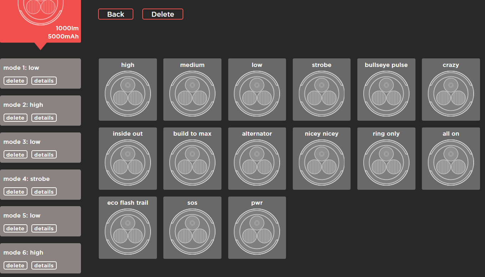This screenshot has height=277, width=485.
Task: Pick the sos light mode icon
Action: pyautogui.click(x=192, y=231)
